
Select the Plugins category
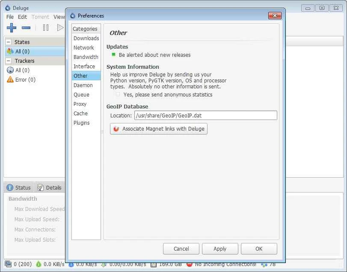[x=86, y=123]
